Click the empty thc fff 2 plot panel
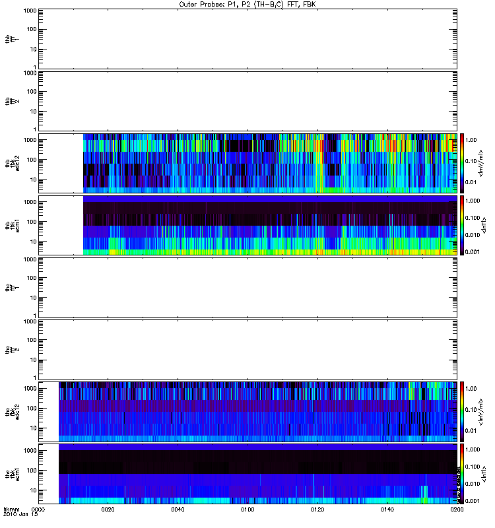The height and width of the screenshot is (528, 495). tap(248, 350)
